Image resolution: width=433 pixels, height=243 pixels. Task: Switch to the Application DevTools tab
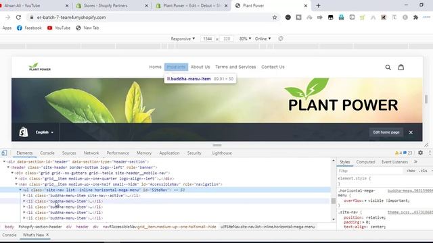pyautogui.click(x=169, y=153)
